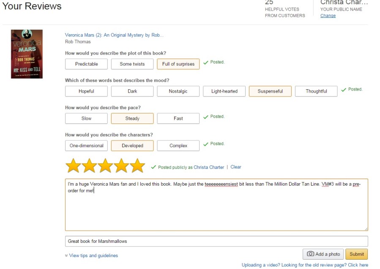Click "Change" under your public name
Image resolution: width=380 pixels, height=269 pixels.
[x=328, y=15]
